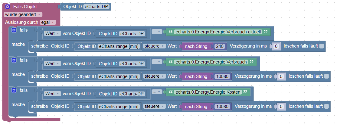
Task: Select eCharts-DP object ID in third falls condition
Action: click(x=132, y=94)
